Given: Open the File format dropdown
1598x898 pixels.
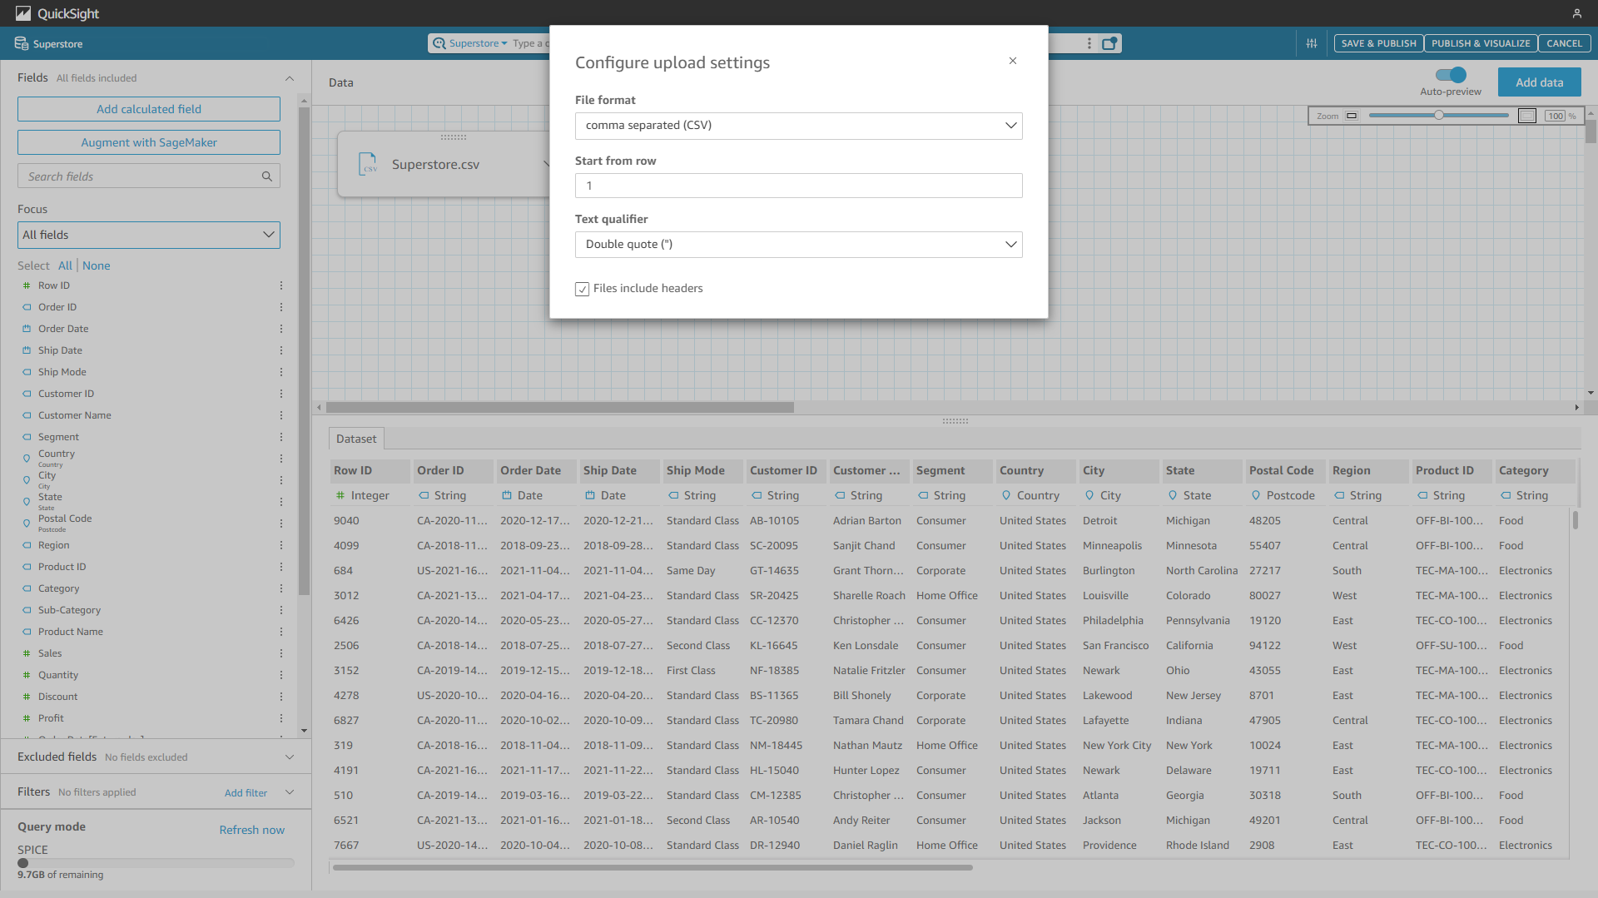Looking at the screenshot, I should [x=798, y=126].
